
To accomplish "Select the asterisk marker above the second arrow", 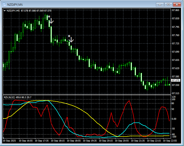I will 69,36.
